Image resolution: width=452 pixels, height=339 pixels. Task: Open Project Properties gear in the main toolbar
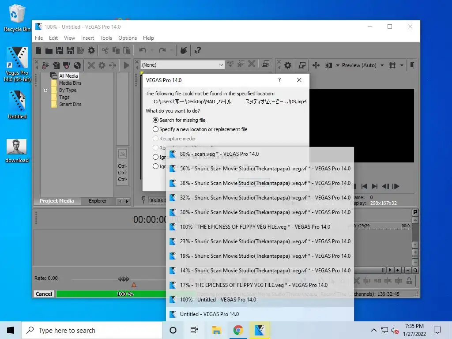click(x=91, y=50)
